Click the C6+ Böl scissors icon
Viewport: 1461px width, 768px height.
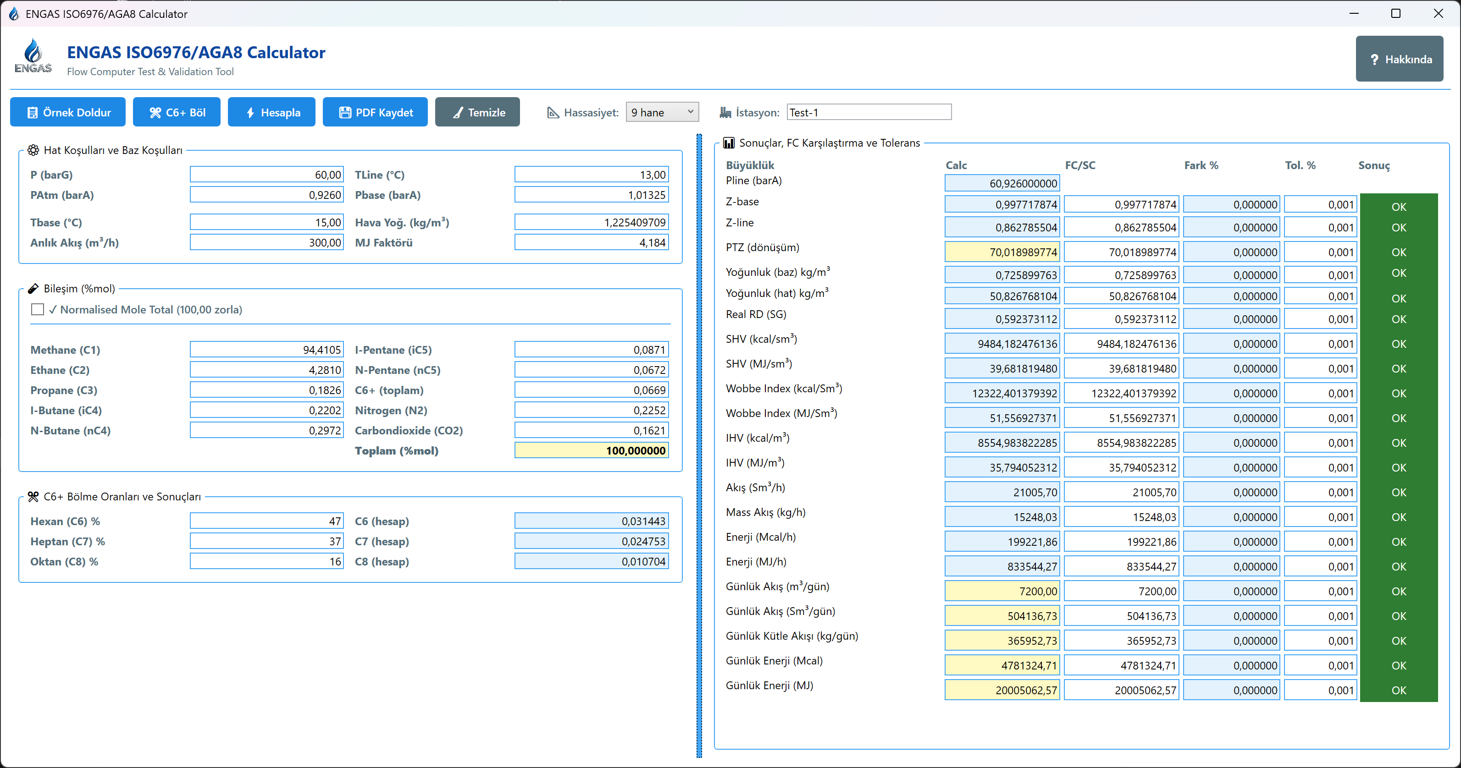point(155,112)
